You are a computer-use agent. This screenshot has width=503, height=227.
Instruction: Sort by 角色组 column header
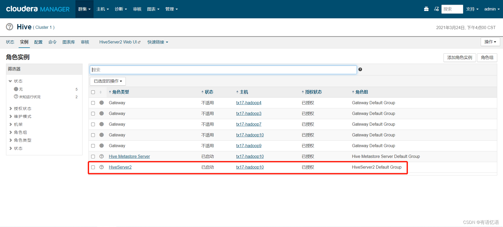click(x=360, y=92)
